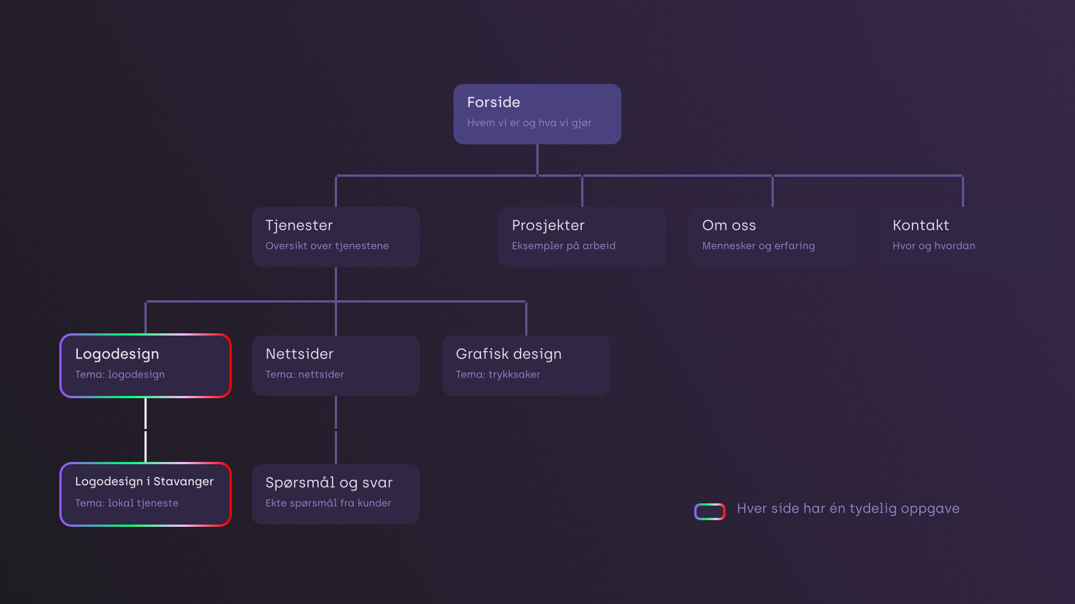Screen dimensions: 1075x604
Task: Click legend text 'Hver side har én tydelig oppgave'
Action: (848, 508)
